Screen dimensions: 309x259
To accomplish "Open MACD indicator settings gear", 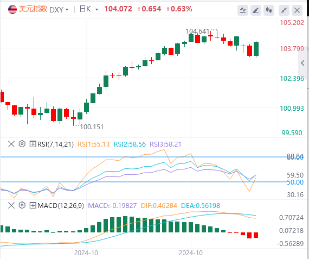I will coord(22,205).
